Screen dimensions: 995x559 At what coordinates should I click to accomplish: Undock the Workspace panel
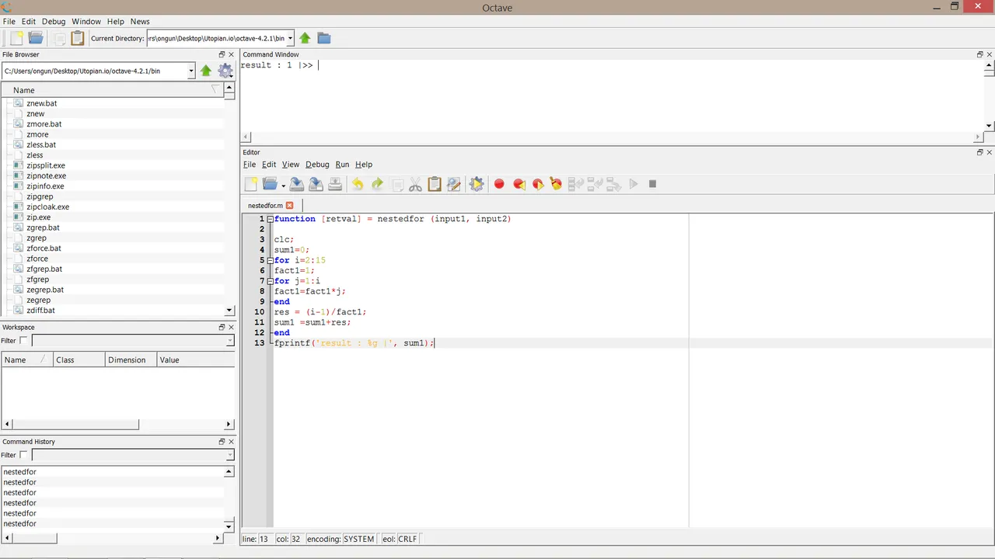pyautogui.click(x=222, y=327)
